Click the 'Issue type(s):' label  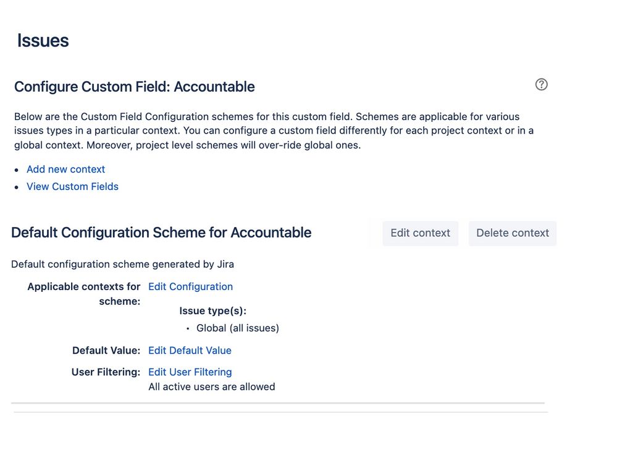pos(212,311)
